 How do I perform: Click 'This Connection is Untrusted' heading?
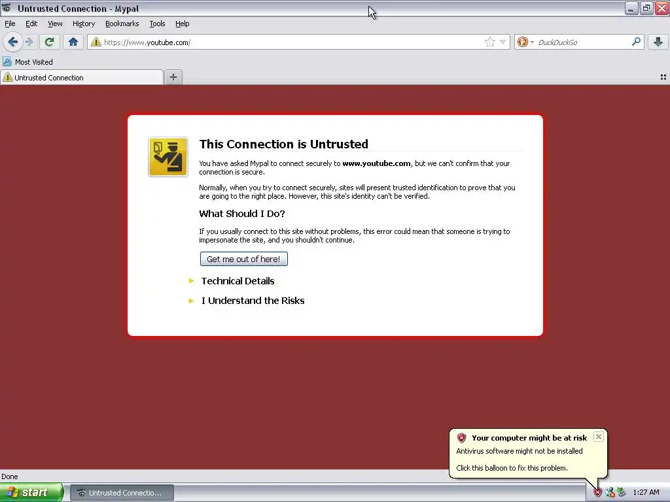283,144
